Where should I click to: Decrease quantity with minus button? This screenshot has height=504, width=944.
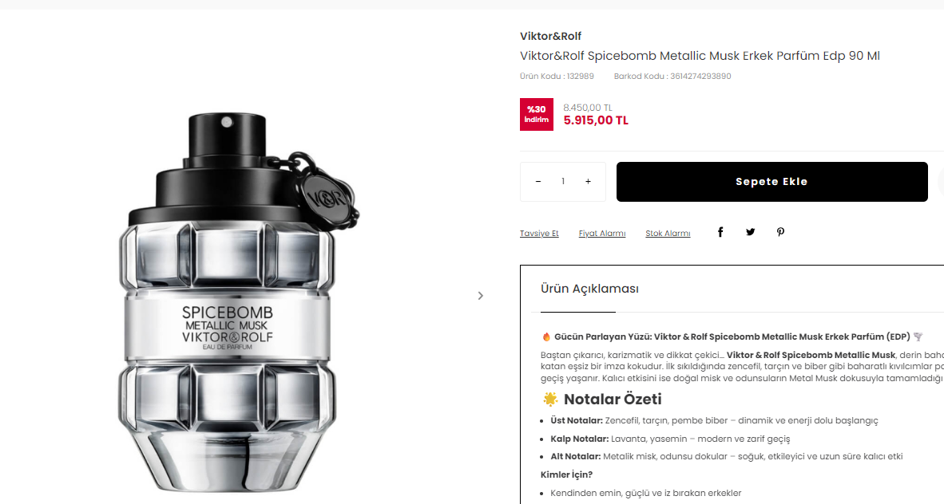[x=538, y=182]
